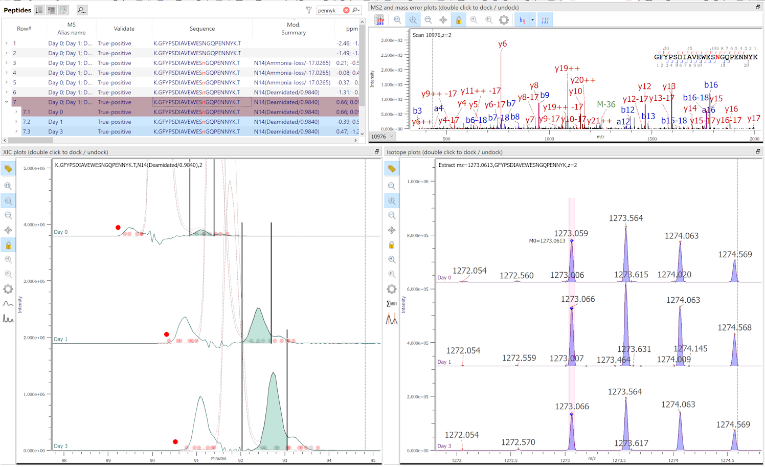Expand peptide row 3
The width and height of the screenshot is (765, 467).
tap(6, 63)
